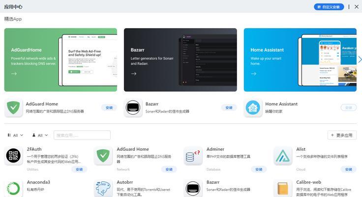Click the Calibre-web app title
362x197 pixels.
point(309,182)
